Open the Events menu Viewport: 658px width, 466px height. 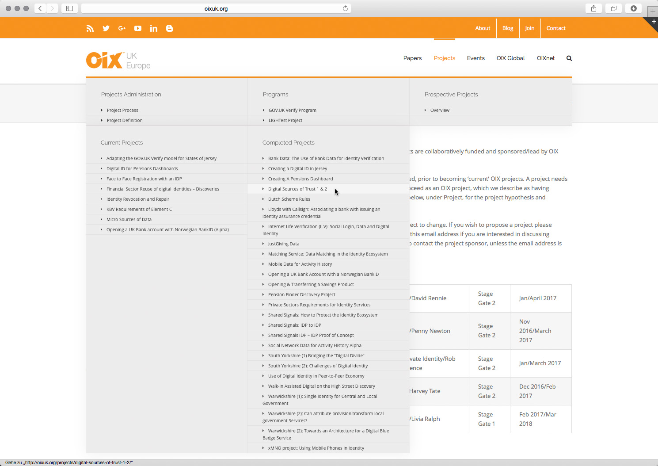[476, 58]
